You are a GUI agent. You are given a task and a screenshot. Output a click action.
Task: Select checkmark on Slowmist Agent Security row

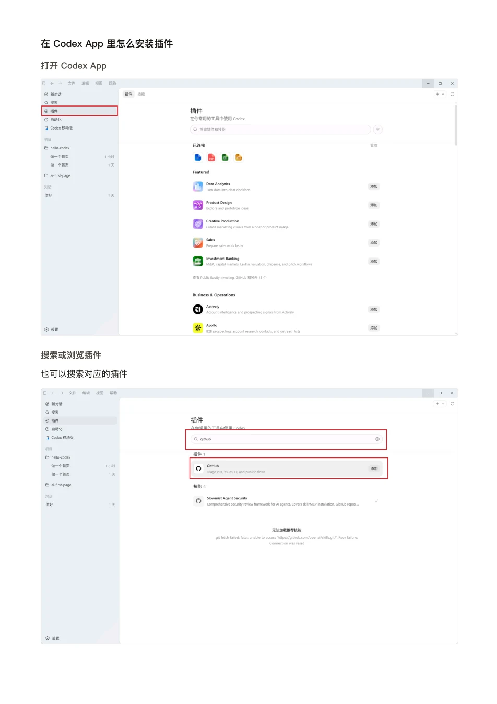coord(376,501)
